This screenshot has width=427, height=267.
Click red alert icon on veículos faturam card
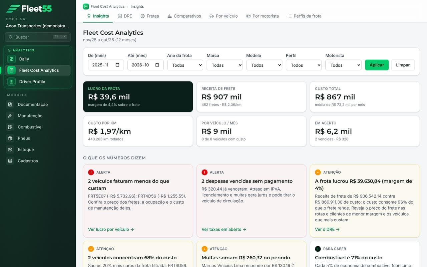(x=91, y=172)
